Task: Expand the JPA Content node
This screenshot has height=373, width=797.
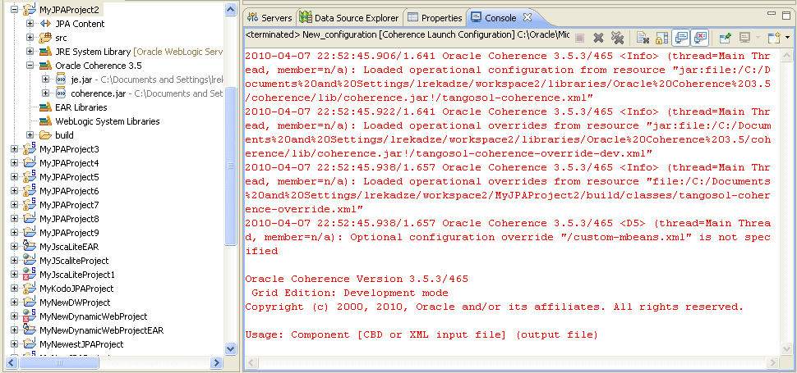Action: (30, 23)
